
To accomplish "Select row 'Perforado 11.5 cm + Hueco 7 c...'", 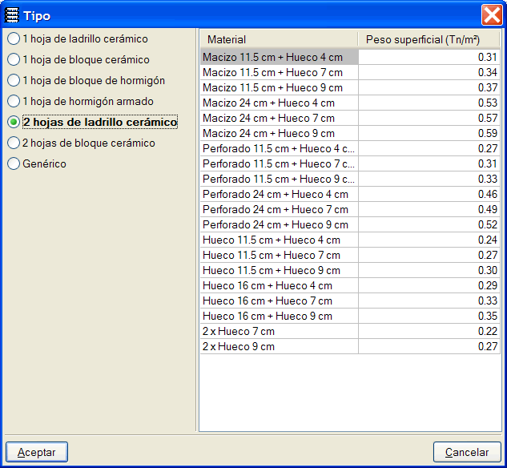I will click(x=350, y=163).
